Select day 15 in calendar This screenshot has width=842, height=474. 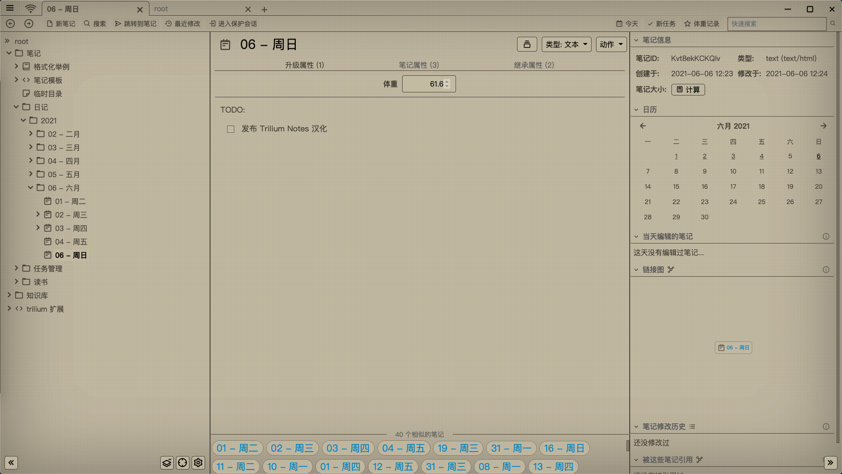coord(676,187)
